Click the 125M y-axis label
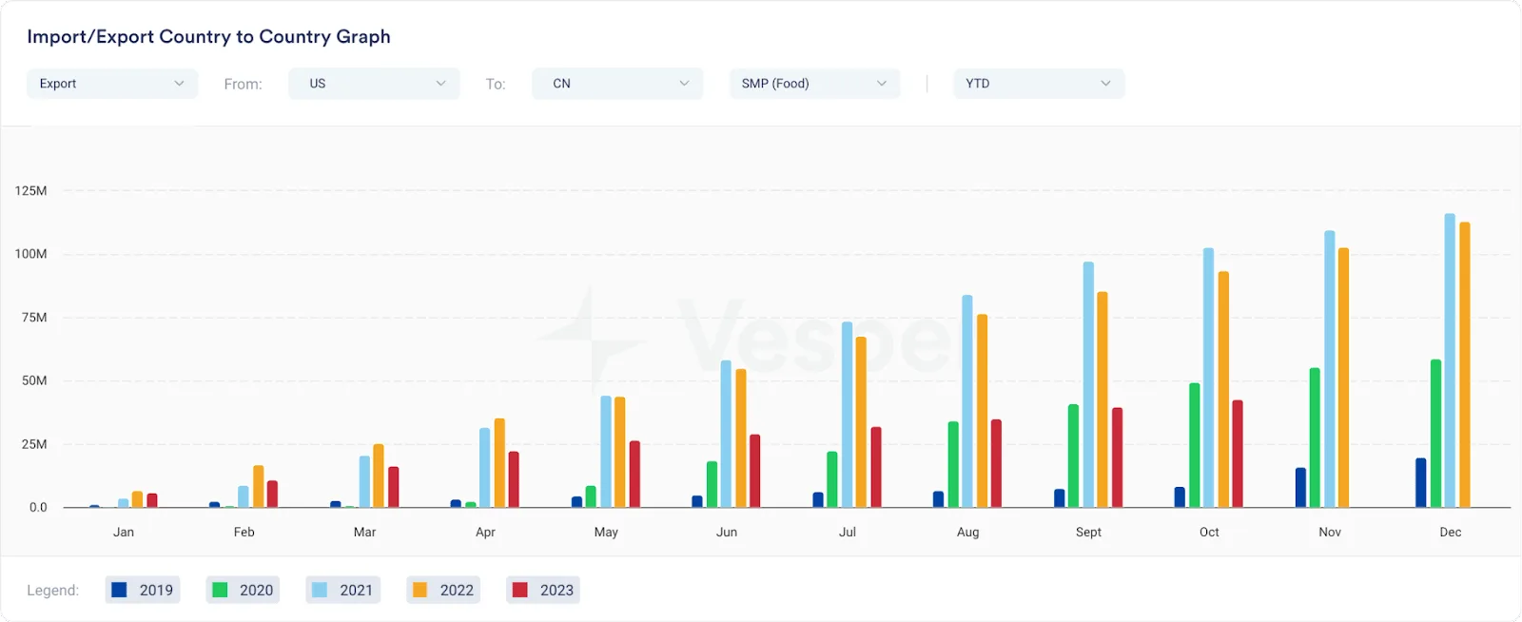1522x622 pixels. click(x=30, y=191)
